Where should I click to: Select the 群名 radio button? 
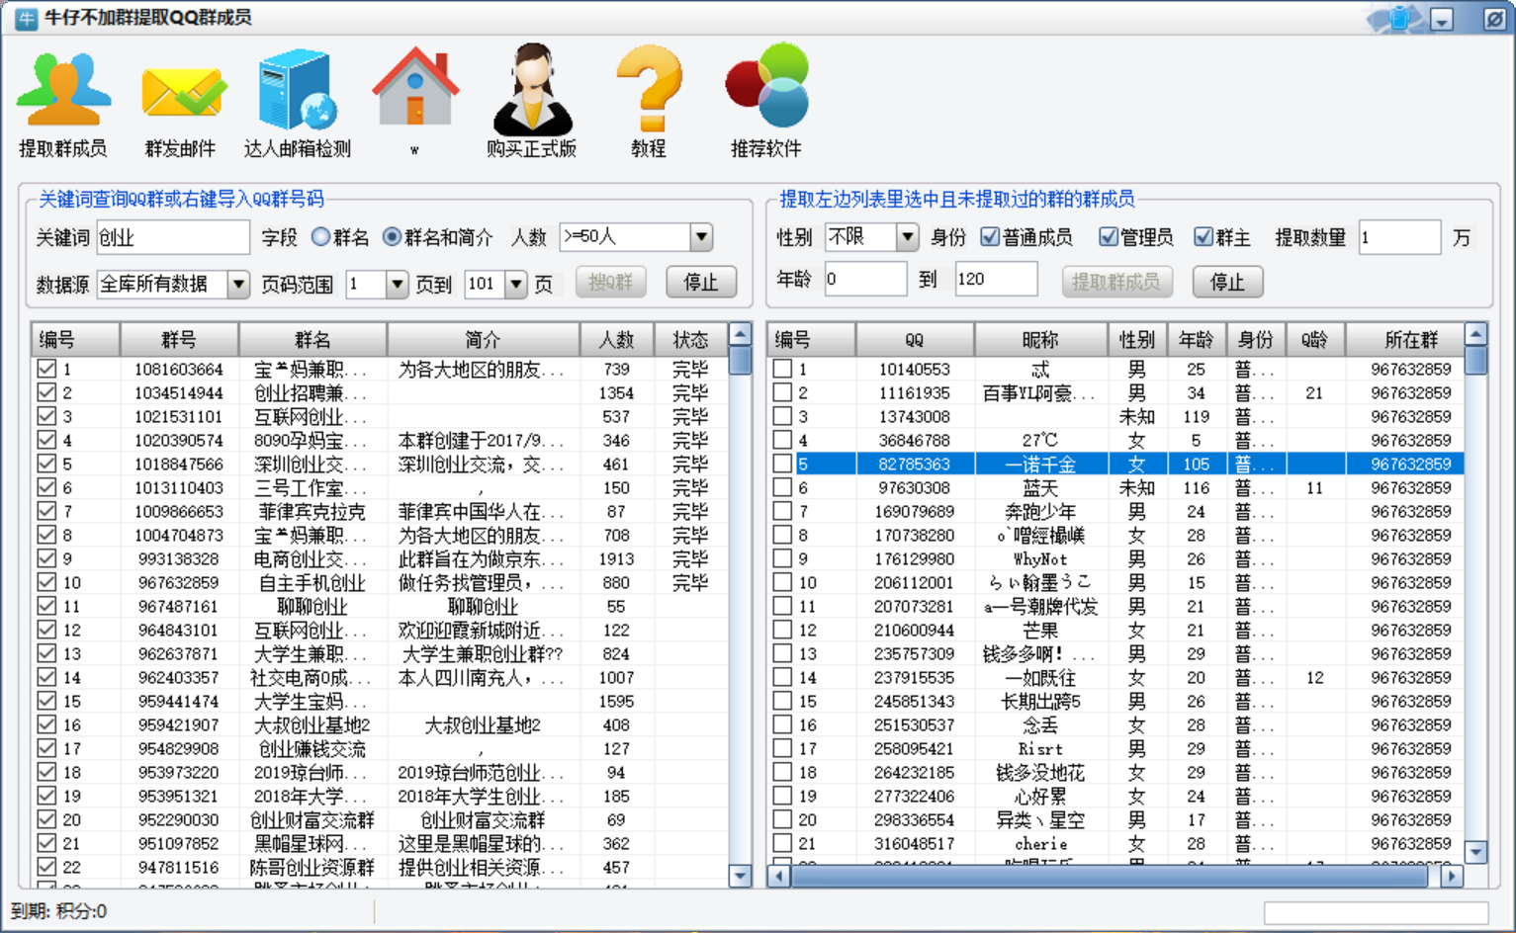(x=318, y=236)
